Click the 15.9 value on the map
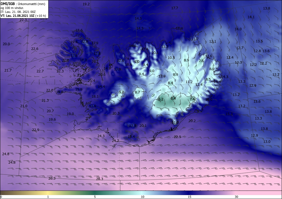The image size is (282, 199). tap(79, 89)
